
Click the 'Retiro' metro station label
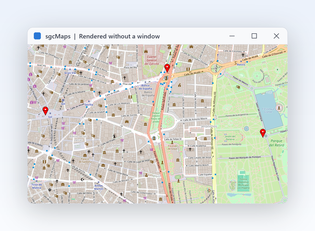click(x=241, y=65)
